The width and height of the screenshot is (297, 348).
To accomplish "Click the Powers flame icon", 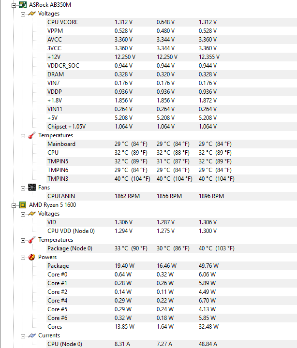I will click(32, 257).
